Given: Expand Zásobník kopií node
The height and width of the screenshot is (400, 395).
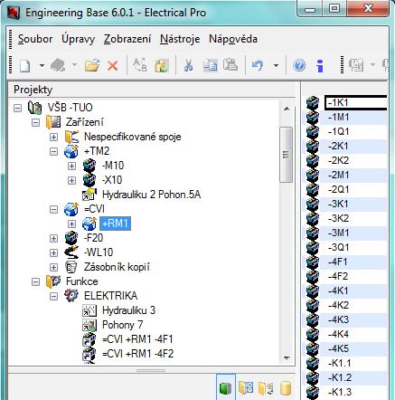Looking at the screenshot, I should pyautogui.click(x=54, y=267).
